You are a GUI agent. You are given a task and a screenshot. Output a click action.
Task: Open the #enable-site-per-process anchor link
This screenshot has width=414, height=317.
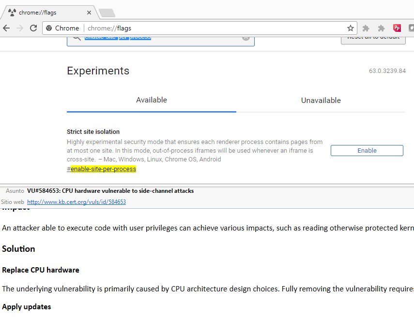101,169
